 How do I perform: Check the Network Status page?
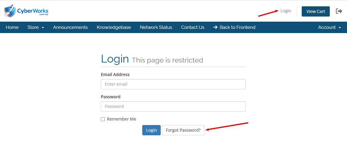click(156, 27)
